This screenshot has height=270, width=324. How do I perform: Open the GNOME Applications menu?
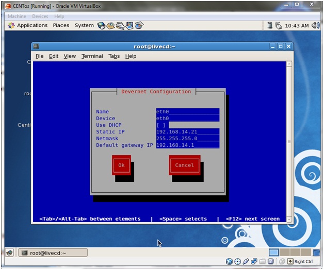(32, 25)
